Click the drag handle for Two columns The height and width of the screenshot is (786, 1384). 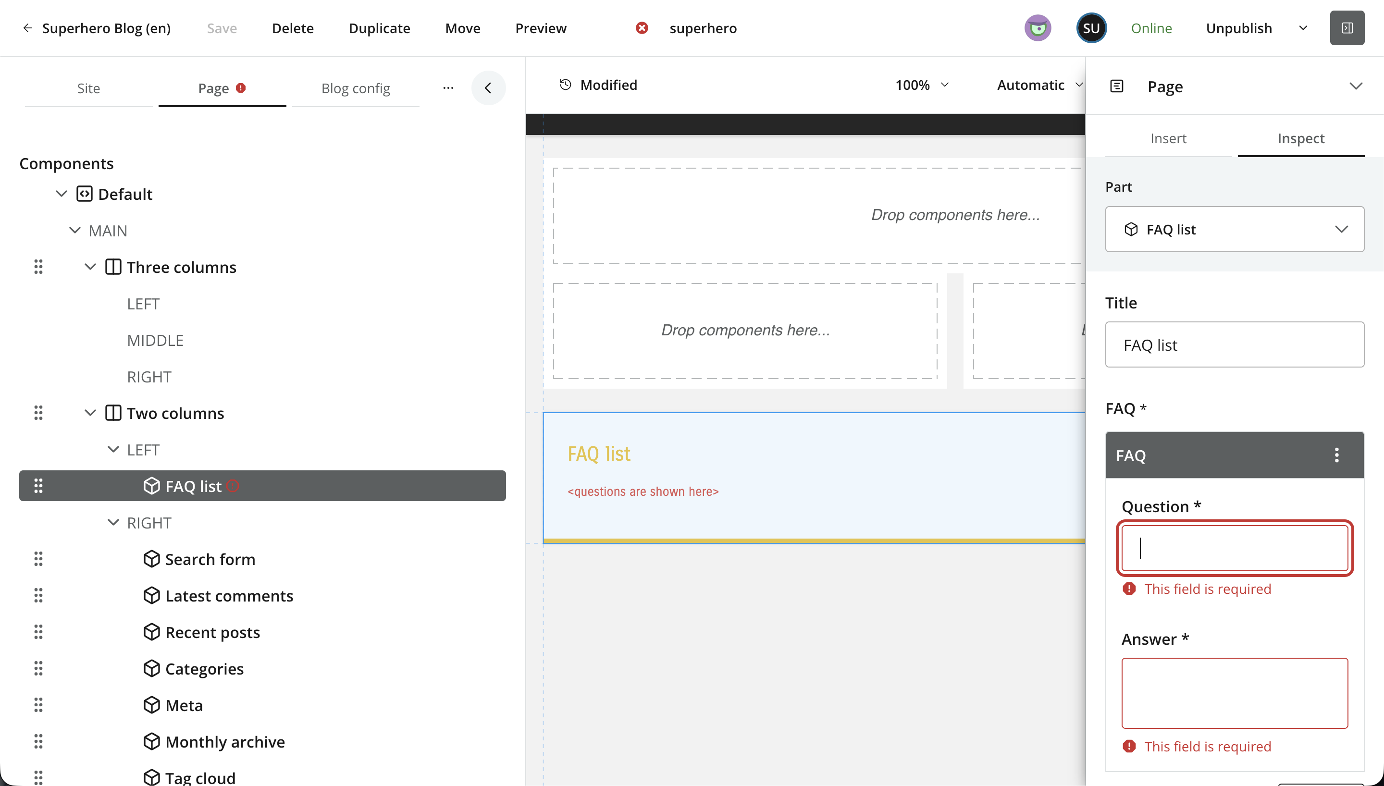point(38,413)
